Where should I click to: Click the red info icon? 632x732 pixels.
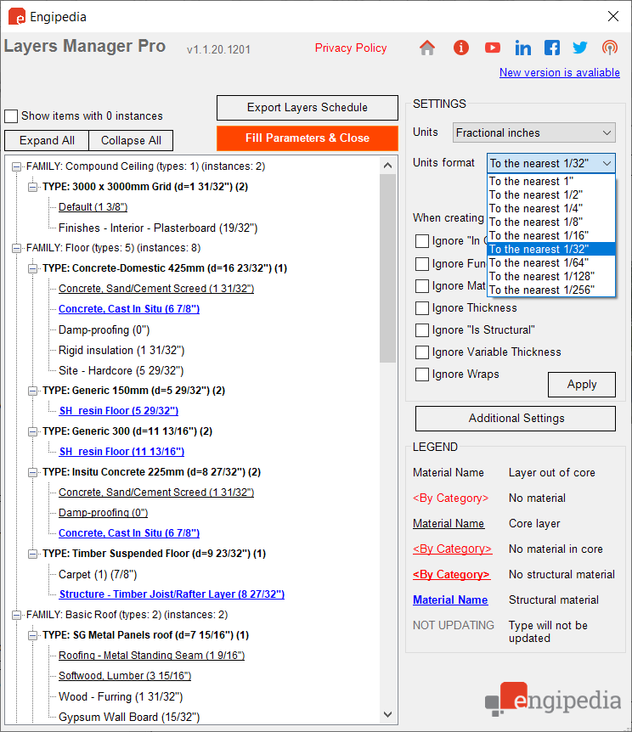[460, 48]
